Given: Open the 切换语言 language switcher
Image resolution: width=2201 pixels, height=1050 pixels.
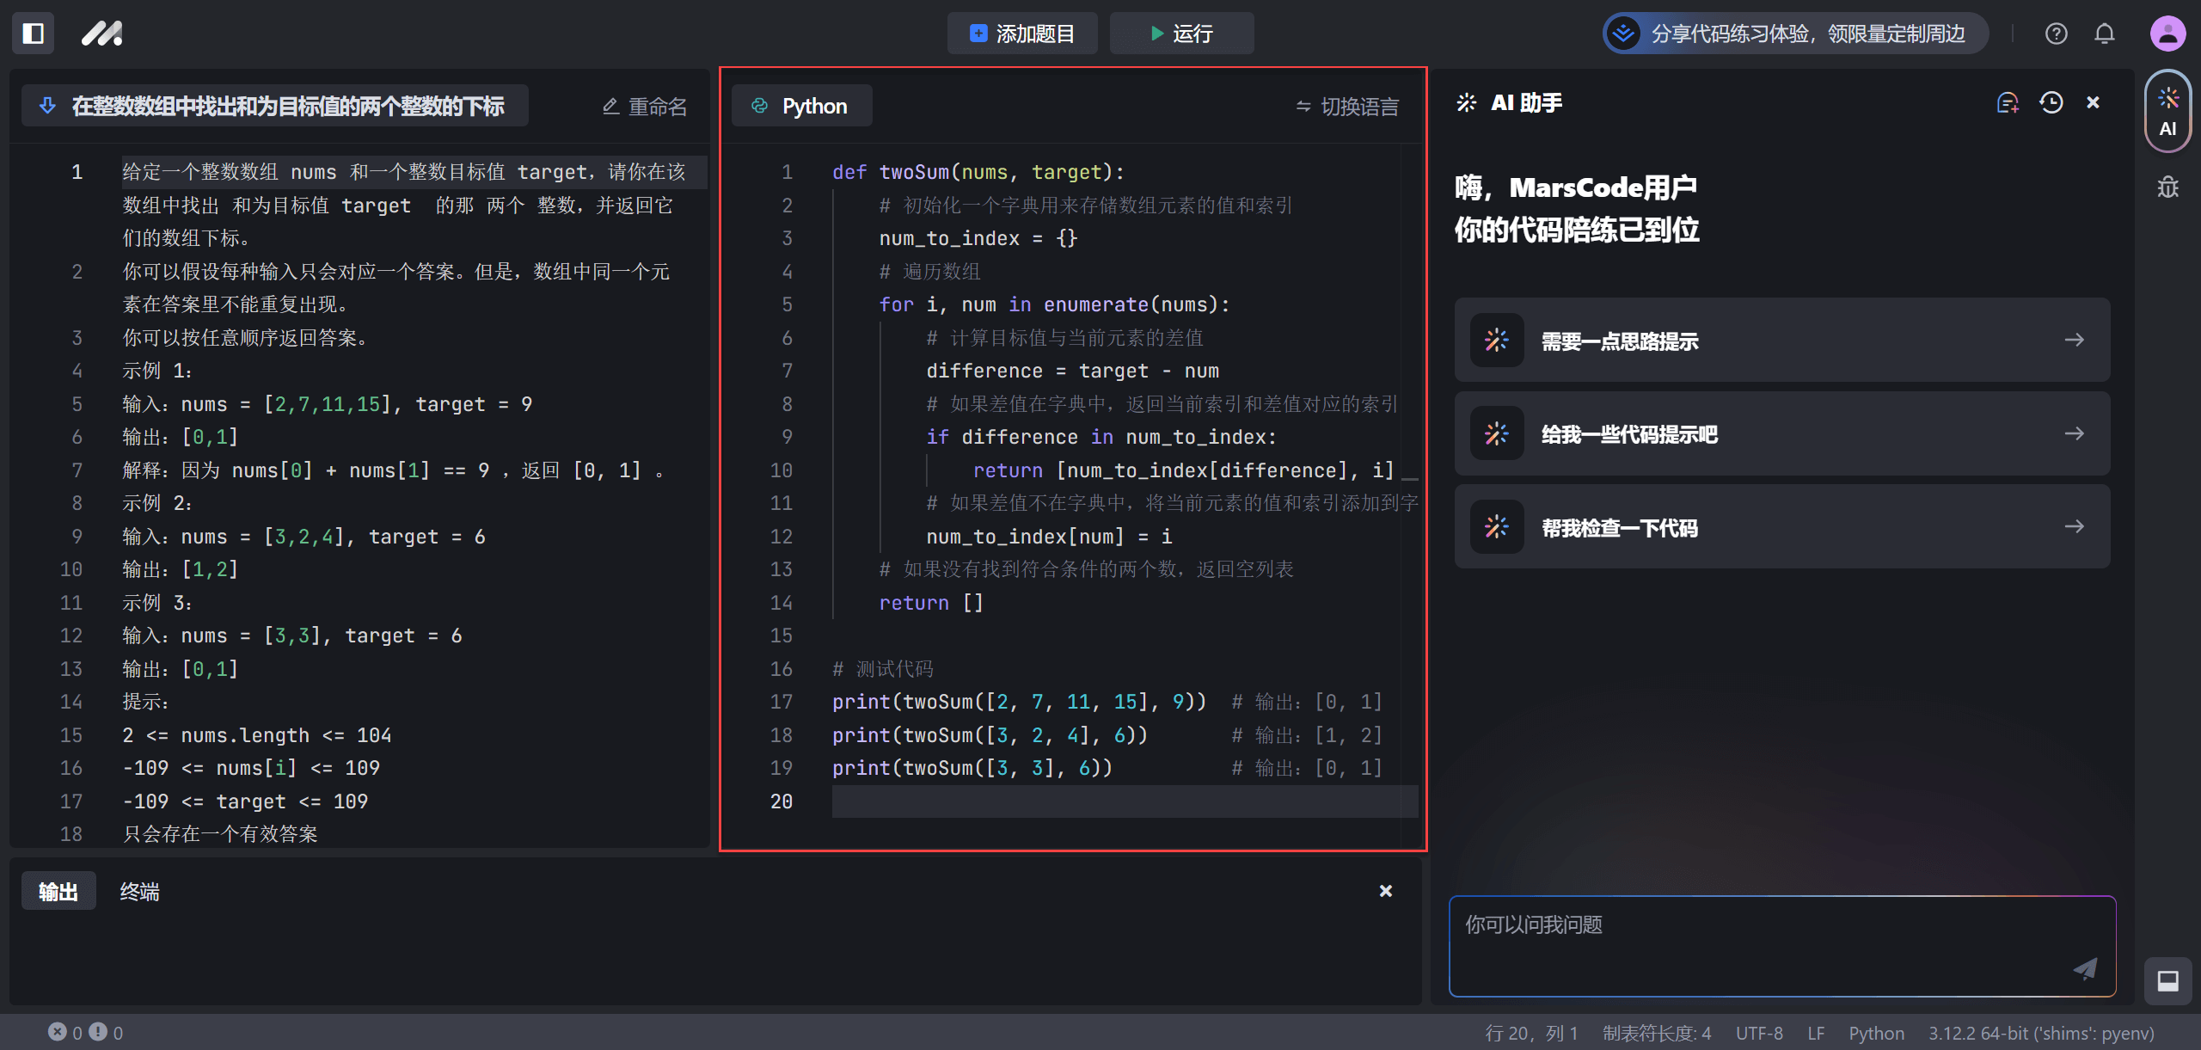Looking at the screenshot, I should pos(1347,107).
